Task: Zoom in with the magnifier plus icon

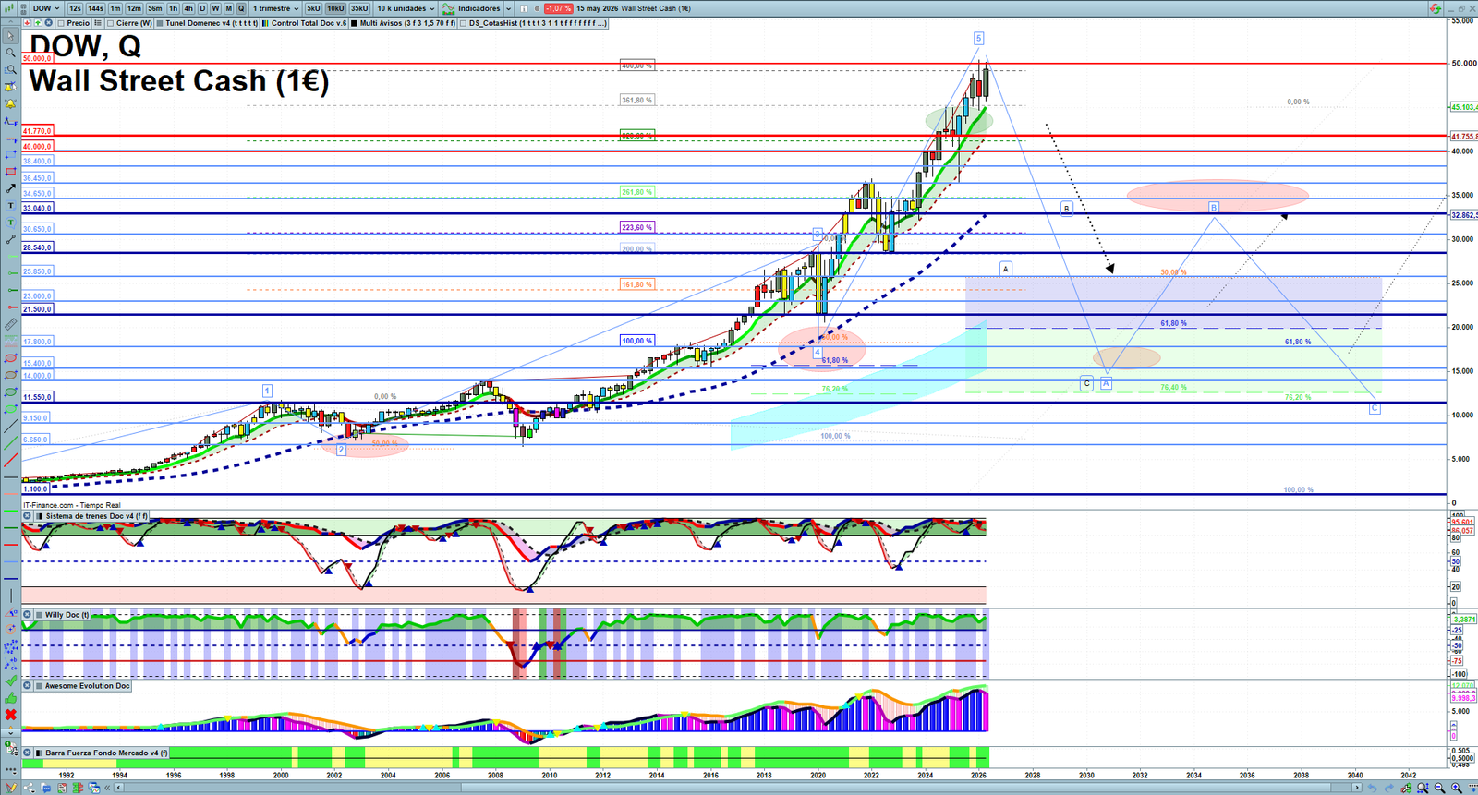Action: 1457,788
